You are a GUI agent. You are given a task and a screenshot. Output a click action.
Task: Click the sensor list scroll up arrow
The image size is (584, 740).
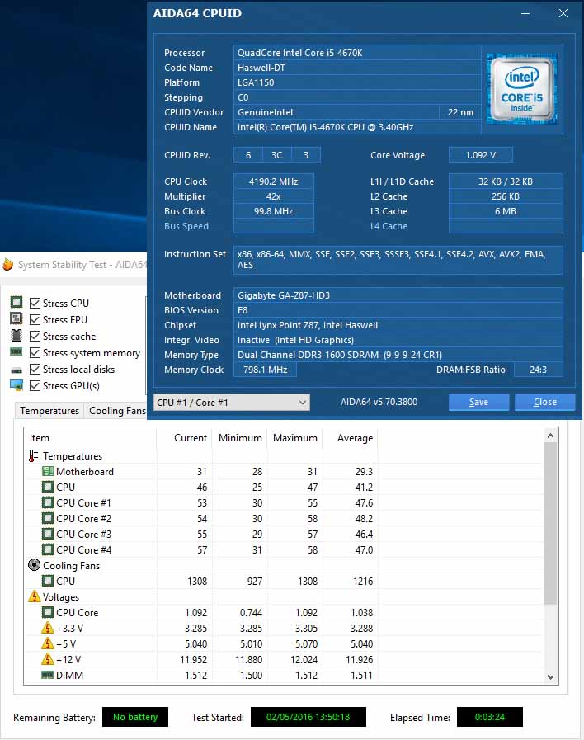pyautogui.click(x=550, y=436)
